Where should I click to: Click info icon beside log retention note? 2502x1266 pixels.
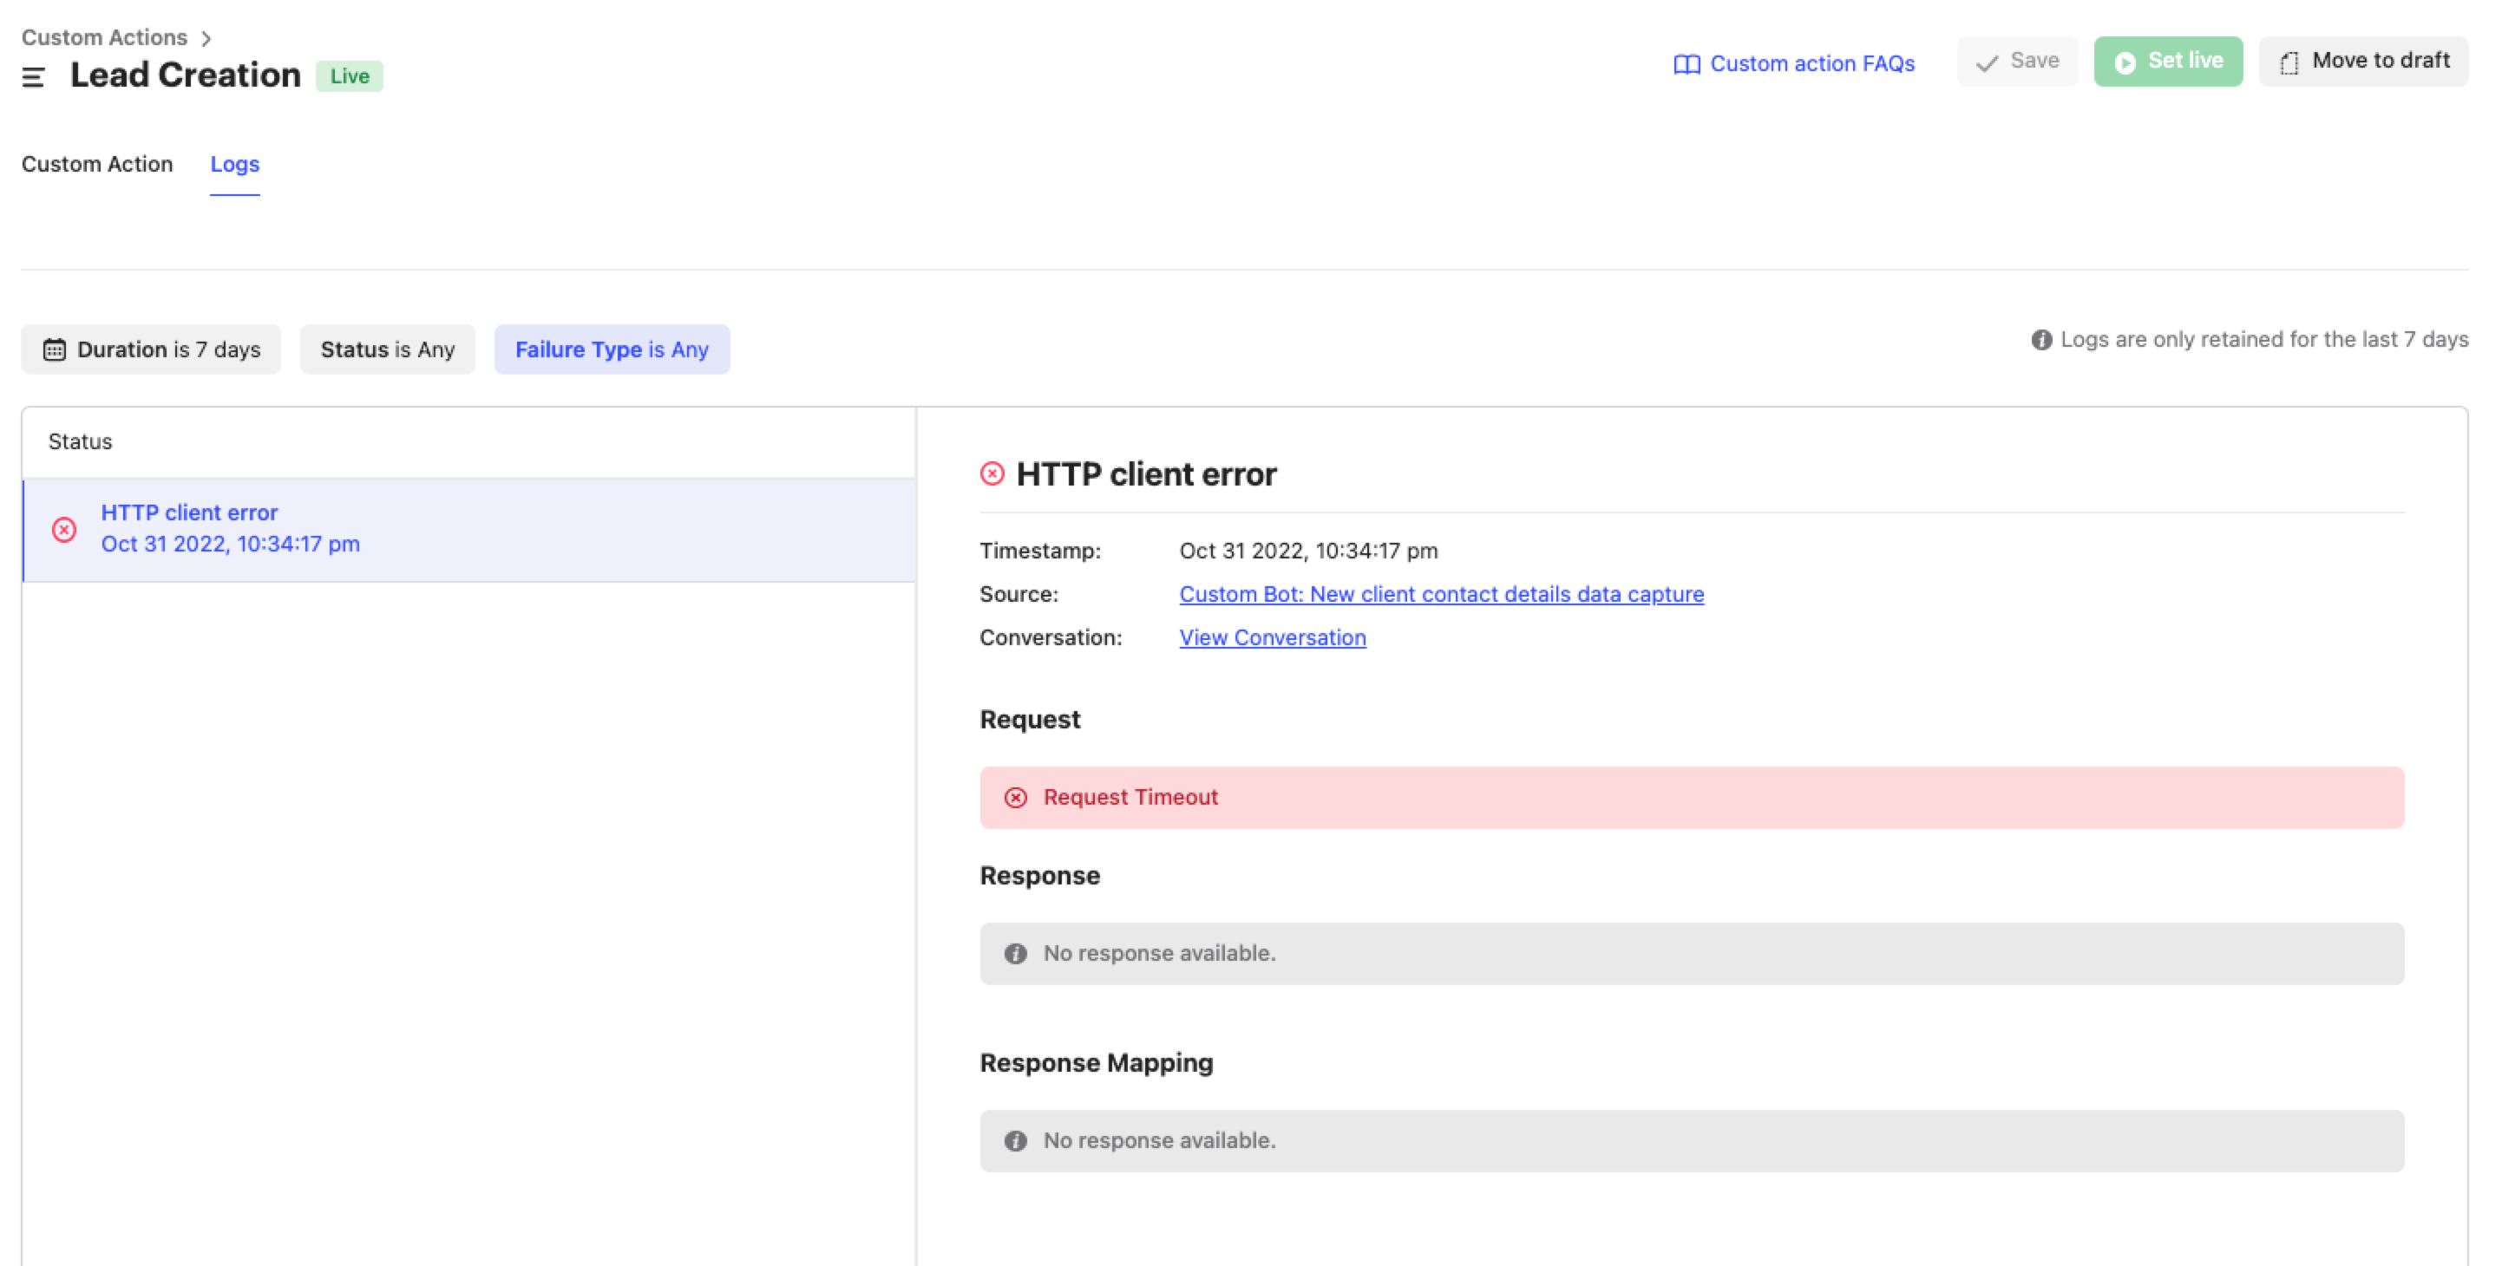2041,340
